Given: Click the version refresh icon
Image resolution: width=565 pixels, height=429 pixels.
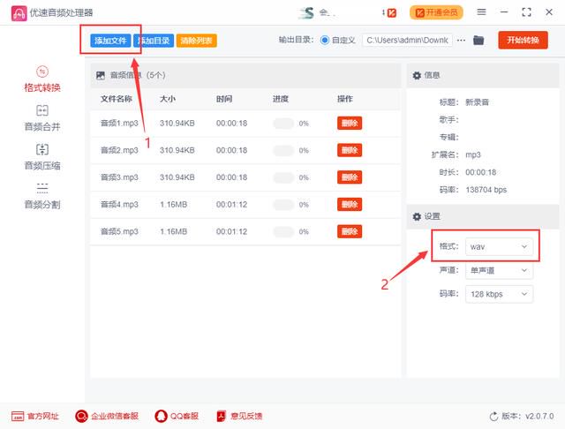Looking at the screenshot, I should click(x=493, y=417).
